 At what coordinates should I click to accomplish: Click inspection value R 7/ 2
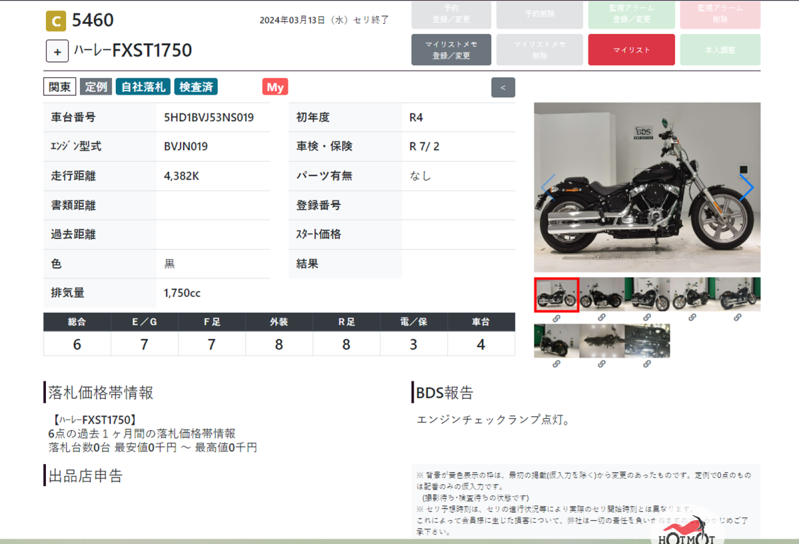click(x=424, y=146)
